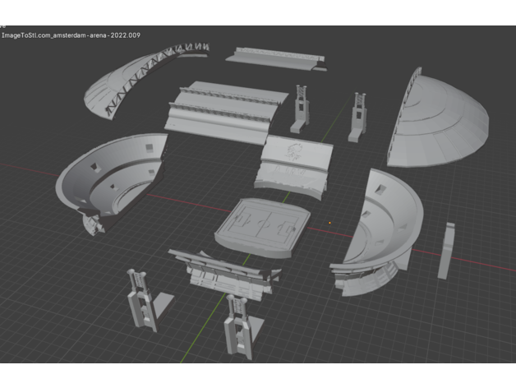The image size is (516, 388).
Task: Click the thin upright slab at far right
Action: click(446, 251)
